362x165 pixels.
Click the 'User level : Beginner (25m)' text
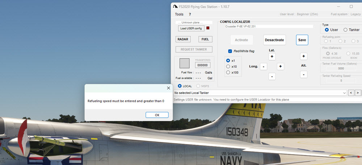click(x=299, y=14)
